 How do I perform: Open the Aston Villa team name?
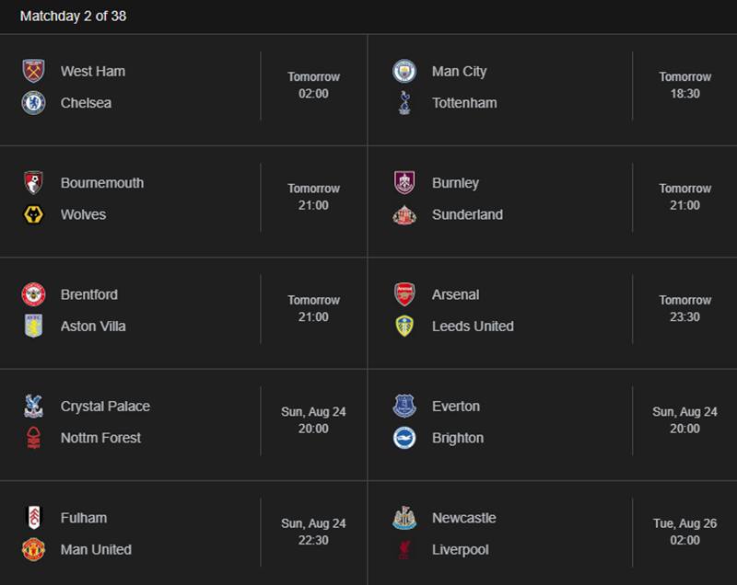(93, 326)
